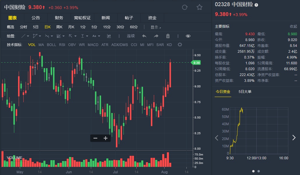300x175 pixels.
Task: Enable the BOLL indicator
Action: pyautogui.click(x=51, y=45)
